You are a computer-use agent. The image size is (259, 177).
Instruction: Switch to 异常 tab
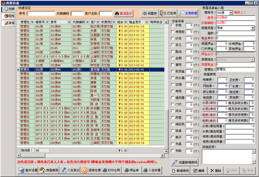coord(9,23)
